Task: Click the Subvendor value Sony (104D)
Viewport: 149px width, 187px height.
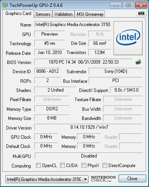Action: (116, 71)
